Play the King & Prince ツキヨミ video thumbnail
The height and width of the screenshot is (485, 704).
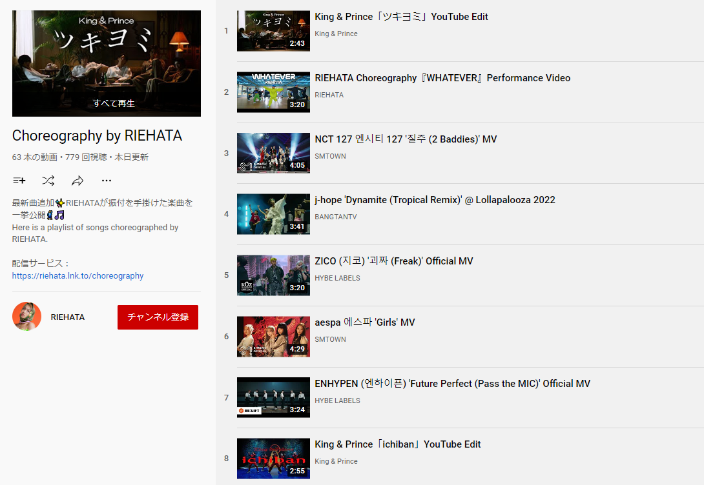(273, 31)
